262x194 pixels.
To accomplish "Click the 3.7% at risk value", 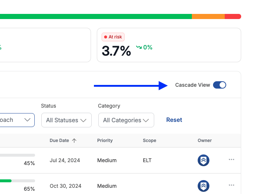I will tap(116, 51).
